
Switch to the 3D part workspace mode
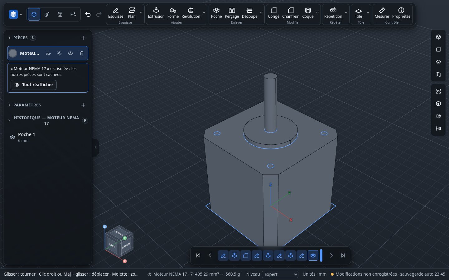34,14
